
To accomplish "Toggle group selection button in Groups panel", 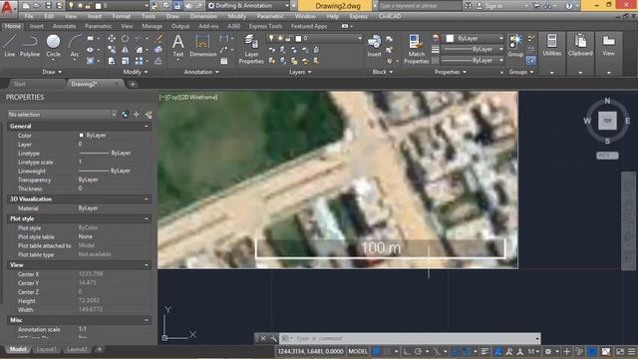I will point(531,61).
